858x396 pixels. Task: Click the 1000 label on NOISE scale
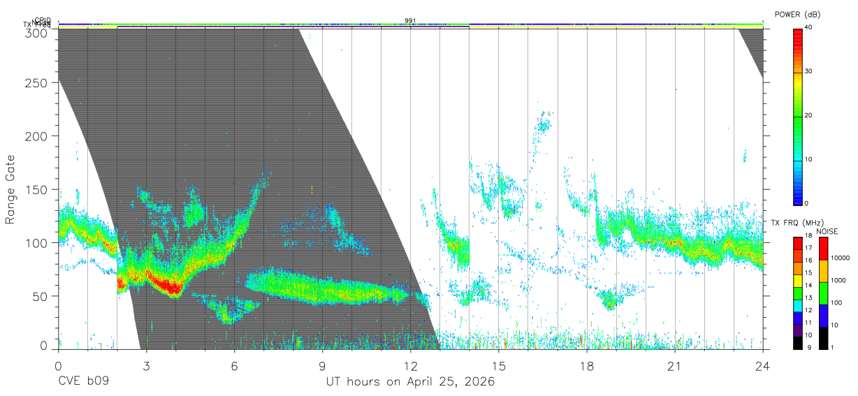point(838,280)
